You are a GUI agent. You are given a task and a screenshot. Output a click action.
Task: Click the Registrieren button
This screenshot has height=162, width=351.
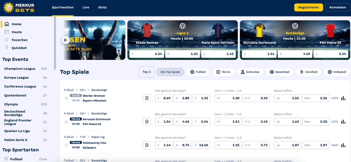click(x=308, y=7)
